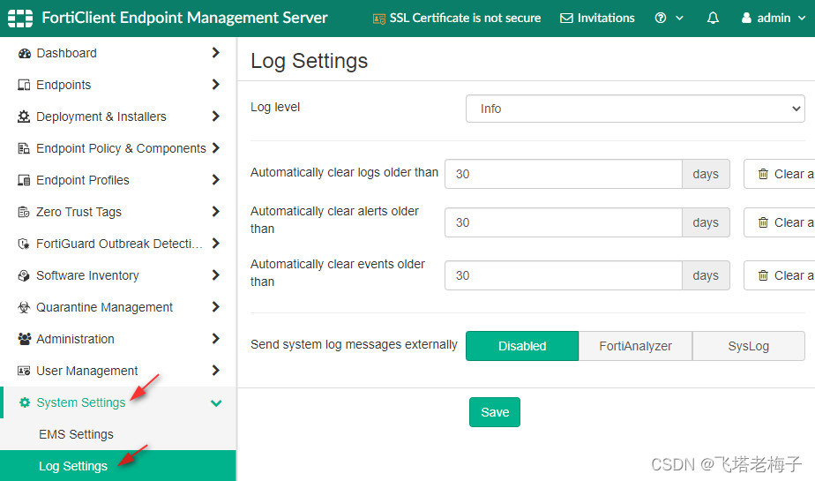Click trash icon in the alerts Clear button
Image resolution: width=815 pixels, height=481 pixels.
click(x=762, y=222)
